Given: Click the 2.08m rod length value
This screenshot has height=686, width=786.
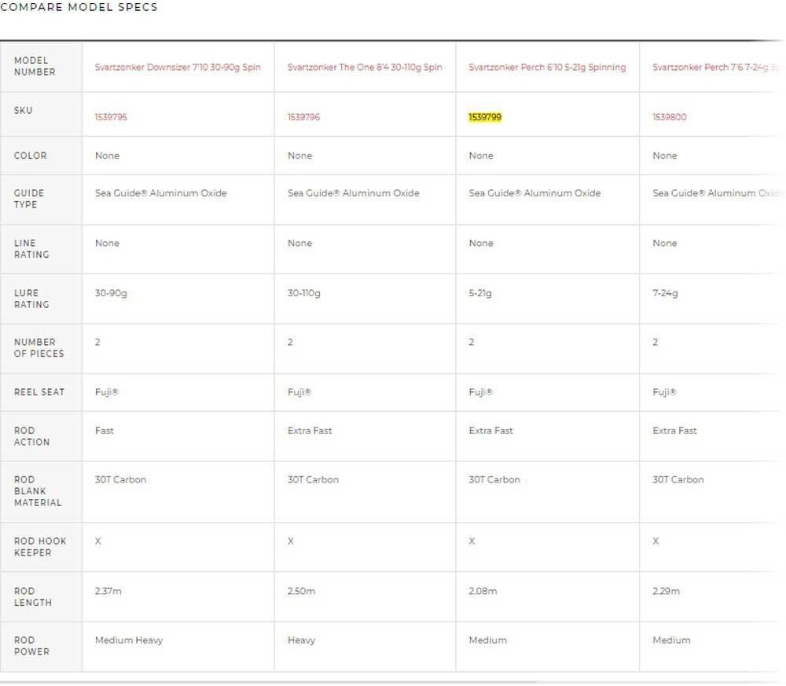Looking at the screenshot, I should (483, 591).
